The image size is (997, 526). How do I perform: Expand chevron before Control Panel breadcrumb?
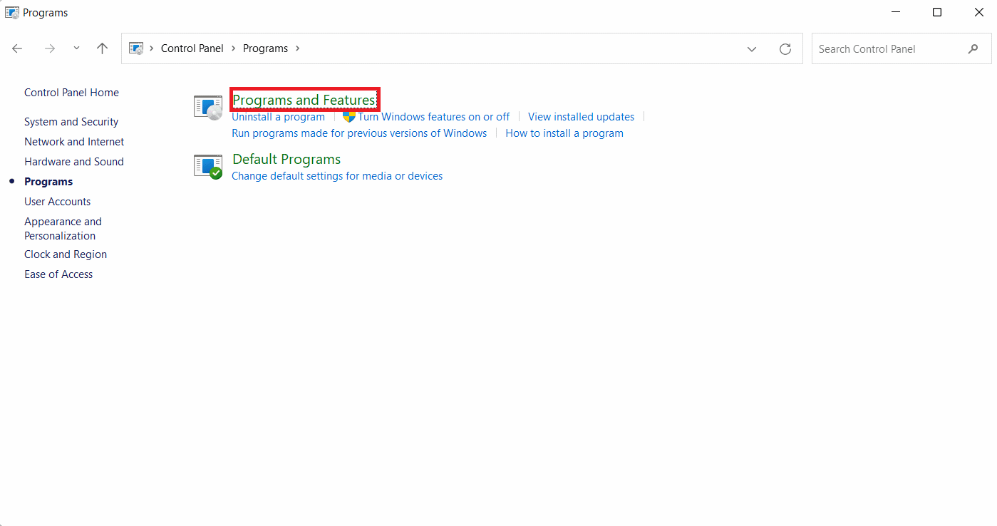click(x=152, y=48)
